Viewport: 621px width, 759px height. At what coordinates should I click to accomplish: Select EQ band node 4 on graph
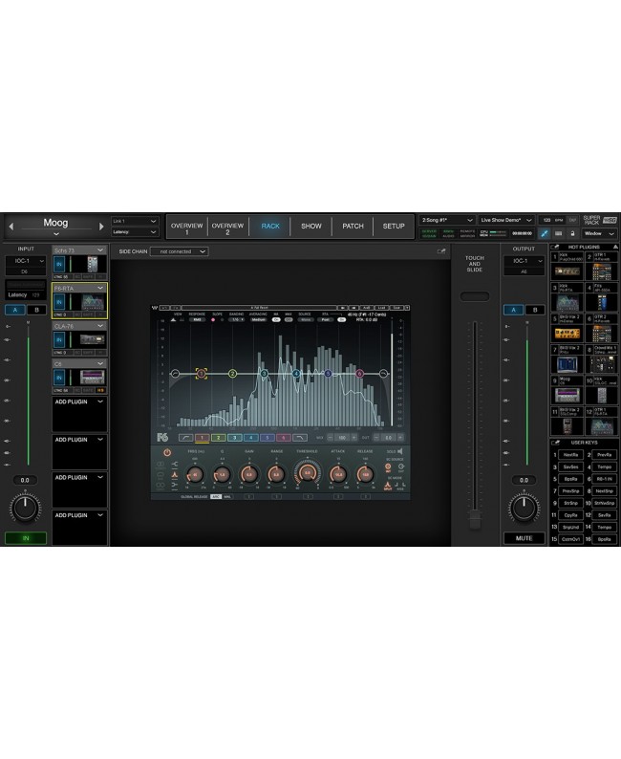[296, 373]
